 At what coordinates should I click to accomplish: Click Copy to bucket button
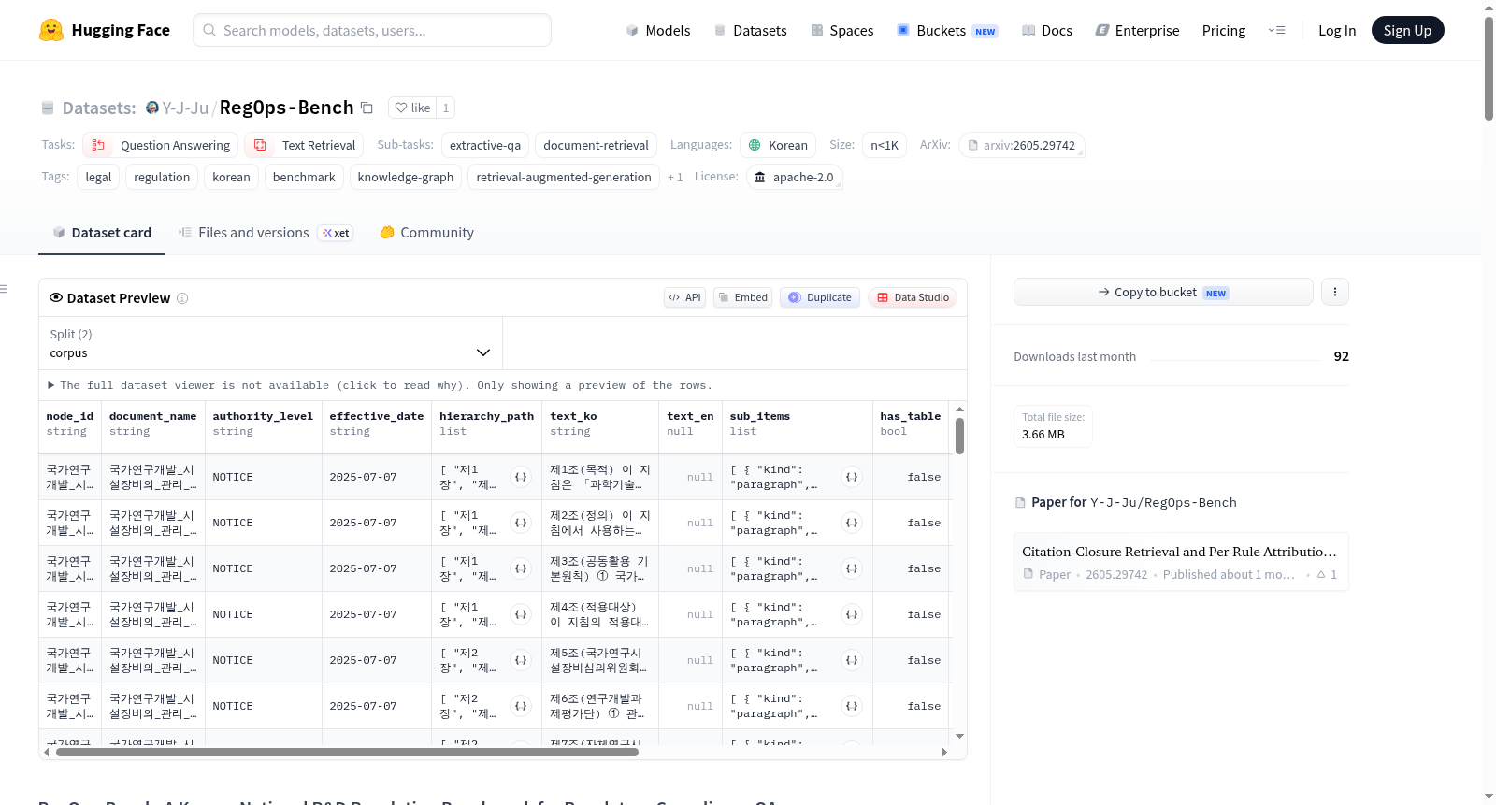[x=1163, y=292]
